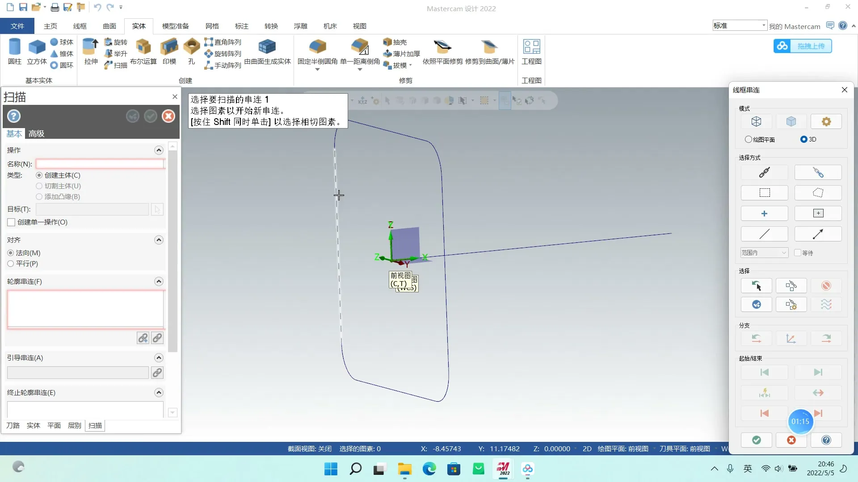
Task: Collapse the 轮廓串连 section
Action: coord(159,282)
